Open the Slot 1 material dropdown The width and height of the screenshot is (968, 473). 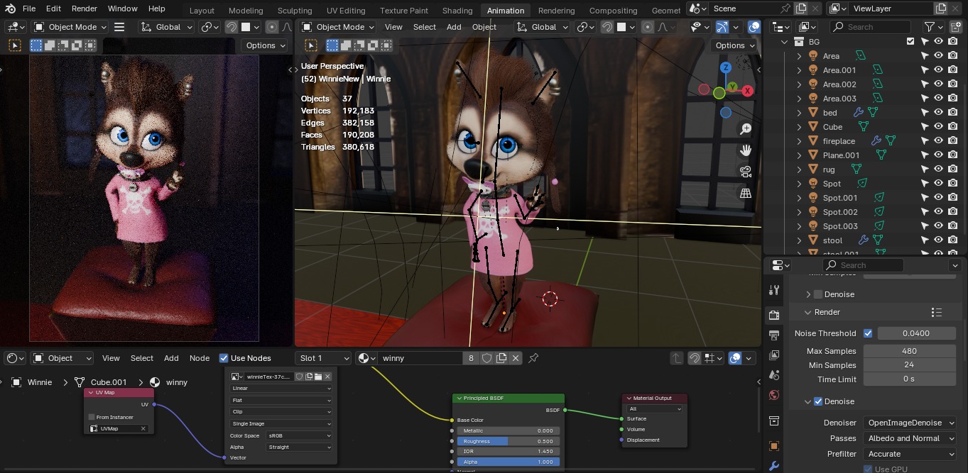tap(324, 358)
